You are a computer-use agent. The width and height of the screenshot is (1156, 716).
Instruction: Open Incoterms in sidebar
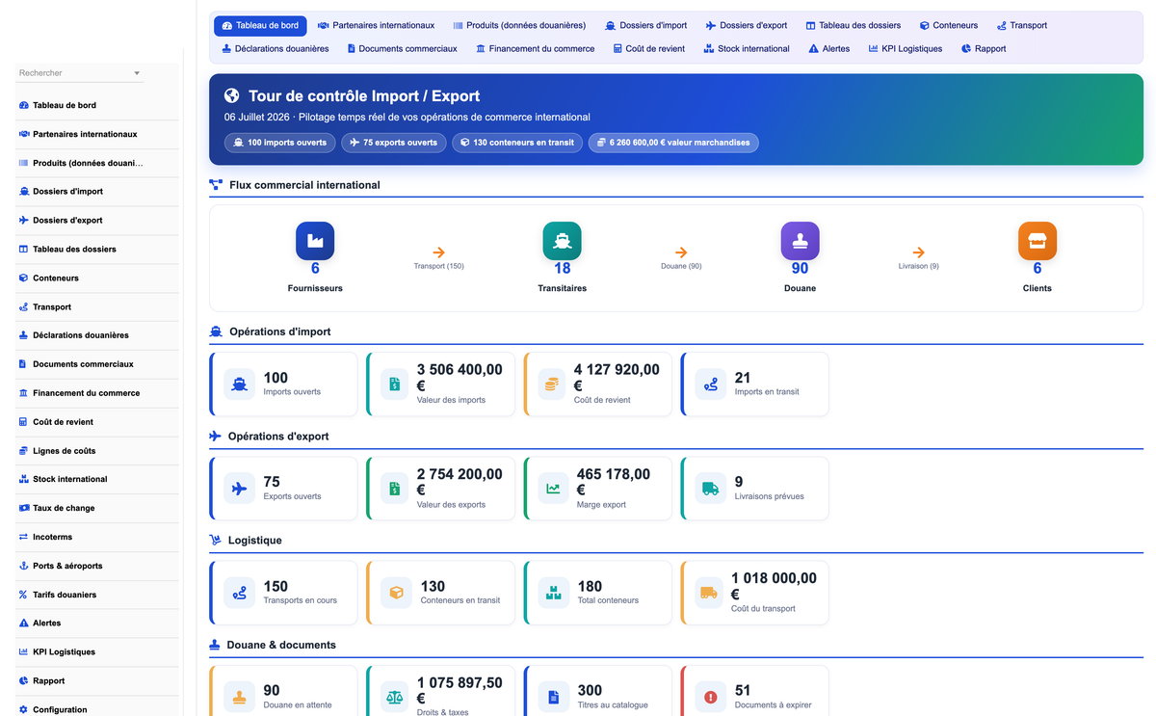click(97, 537)
